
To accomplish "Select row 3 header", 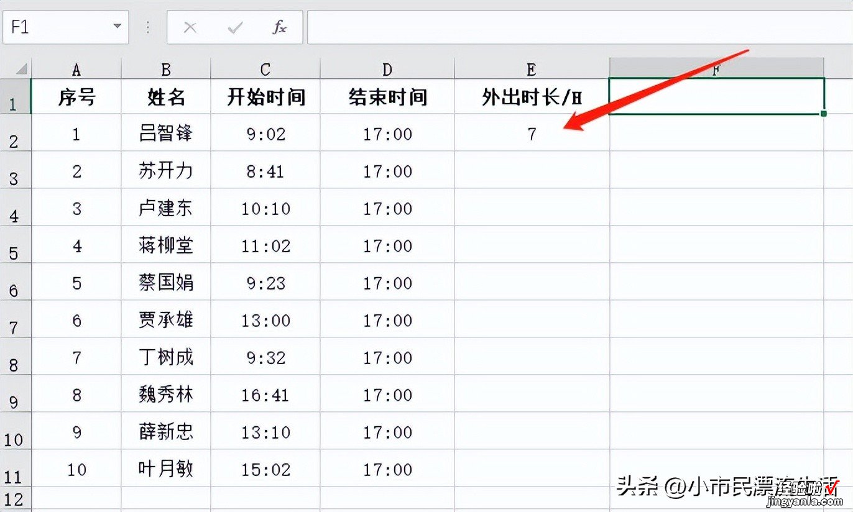I will (15, 170).
